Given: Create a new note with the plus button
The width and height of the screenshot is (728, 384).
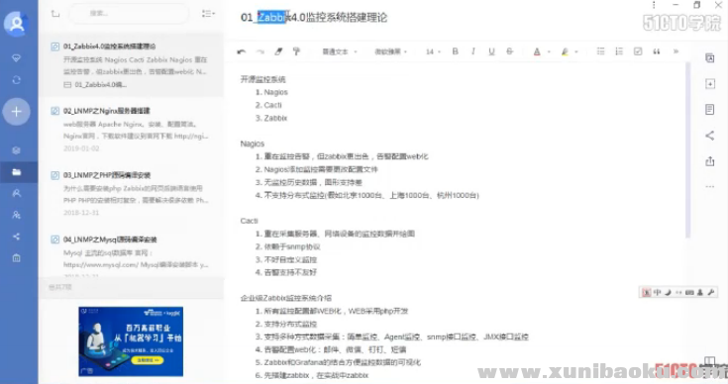Looking at the screenshot, I should click(16, 111).
